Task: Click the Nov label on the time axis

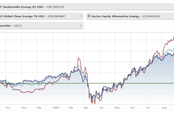Action: [24, 107]
